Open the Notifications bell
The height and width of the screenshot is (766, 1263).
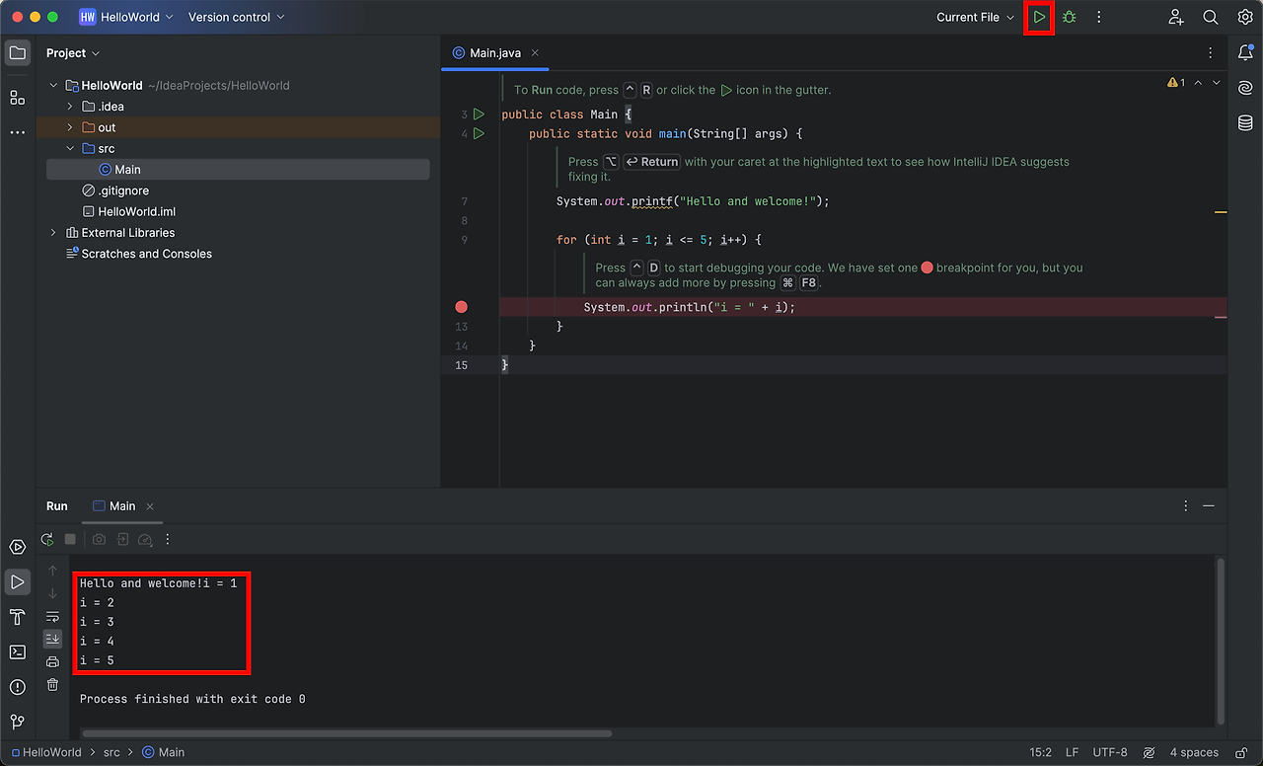coord(1245,52)
